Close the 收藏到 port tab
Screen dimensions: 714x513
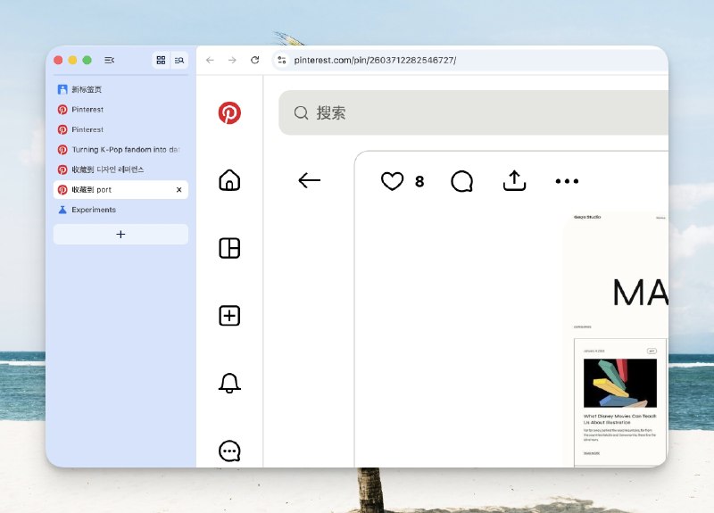[x=179, y=190]
